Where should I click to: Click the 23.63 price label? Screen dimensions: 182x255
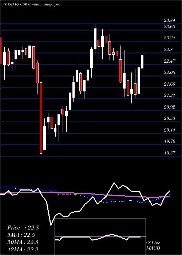tap(170, 26)
